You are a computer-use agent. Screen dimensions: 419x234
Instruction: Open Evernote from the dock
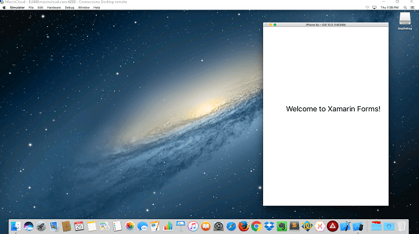[x=282, y=226]
